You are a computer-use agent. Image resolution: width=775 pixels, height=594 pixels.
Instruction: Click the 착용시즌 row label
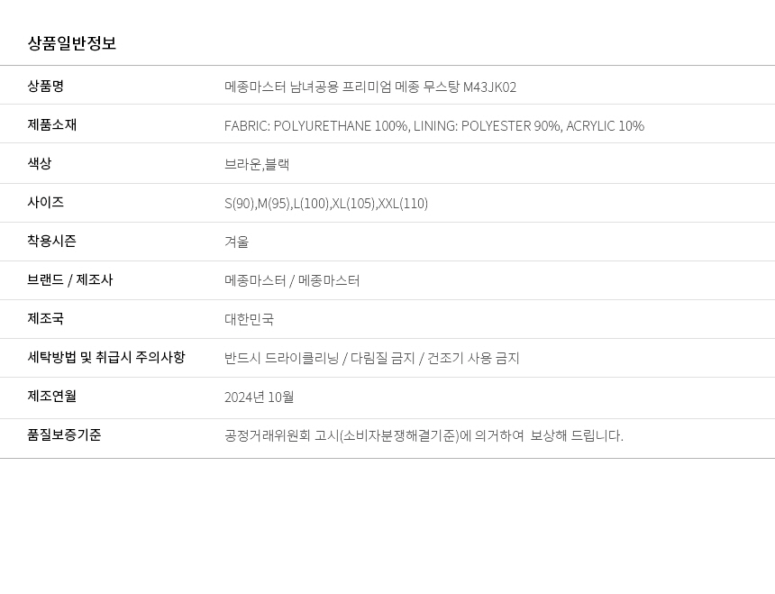(x=52, y=242)
